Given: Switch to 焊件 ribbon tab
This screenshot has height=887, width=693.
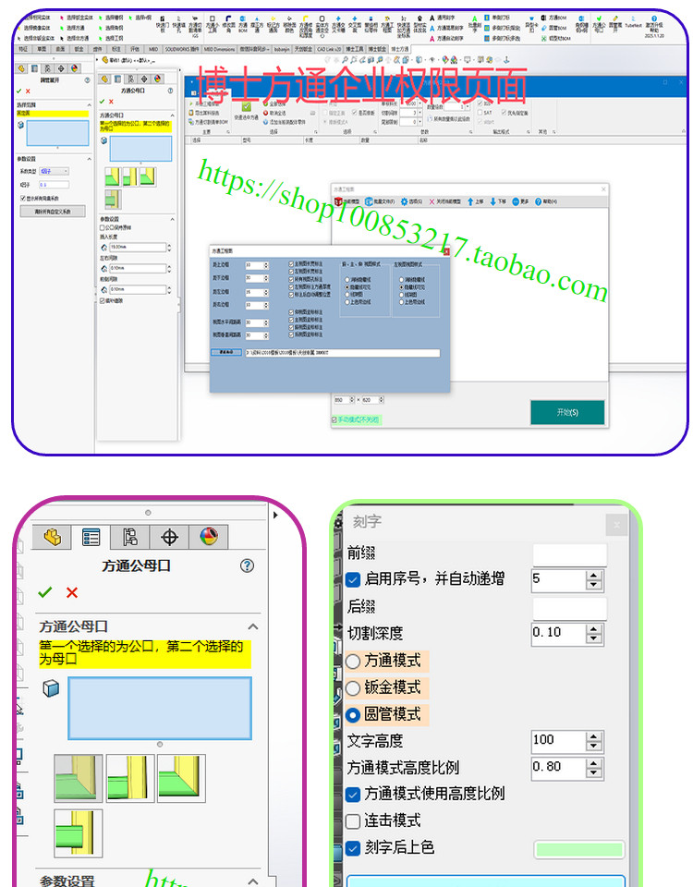Looking at the screenshot, I should [97, 49].
